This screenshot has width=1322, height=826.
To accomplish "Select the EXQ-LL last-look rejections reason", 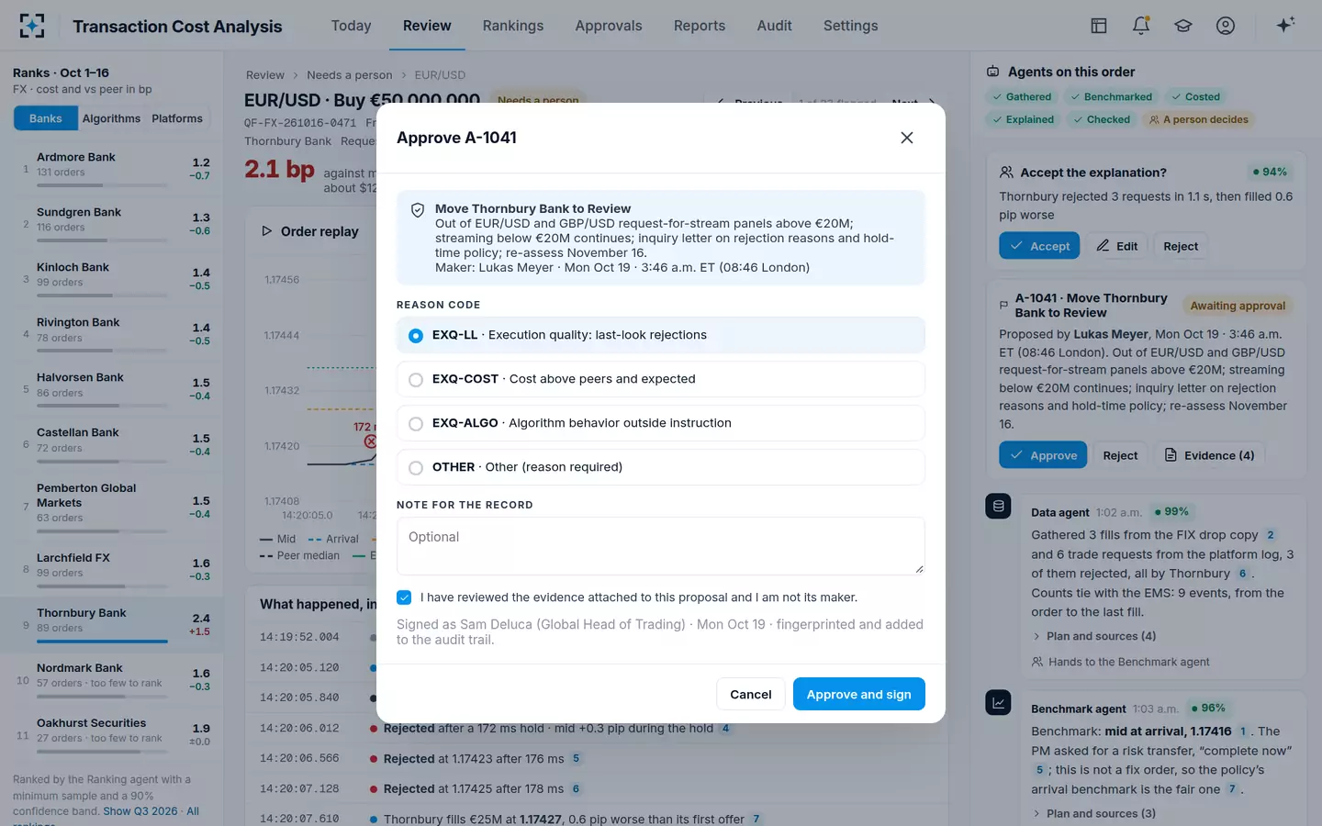I will coord(660,335).
